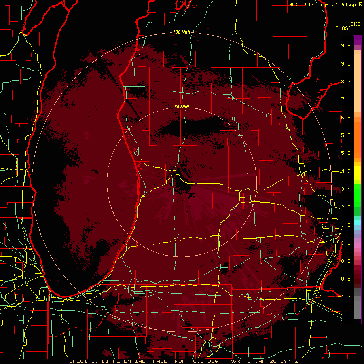Click the 8.2 scale value

(x=346, y=81)
